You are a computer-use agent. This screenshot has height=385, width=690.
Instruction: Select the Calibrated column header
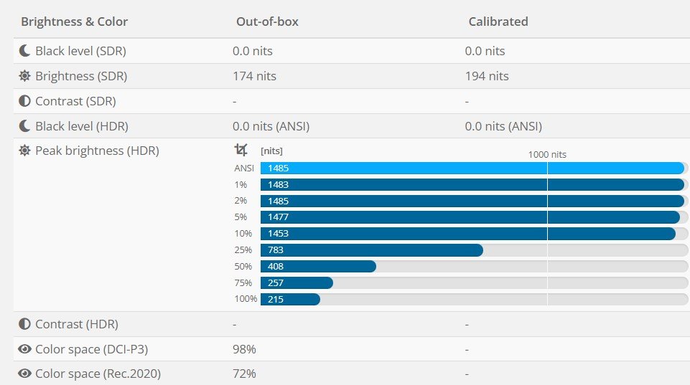(x=498, y=22)
